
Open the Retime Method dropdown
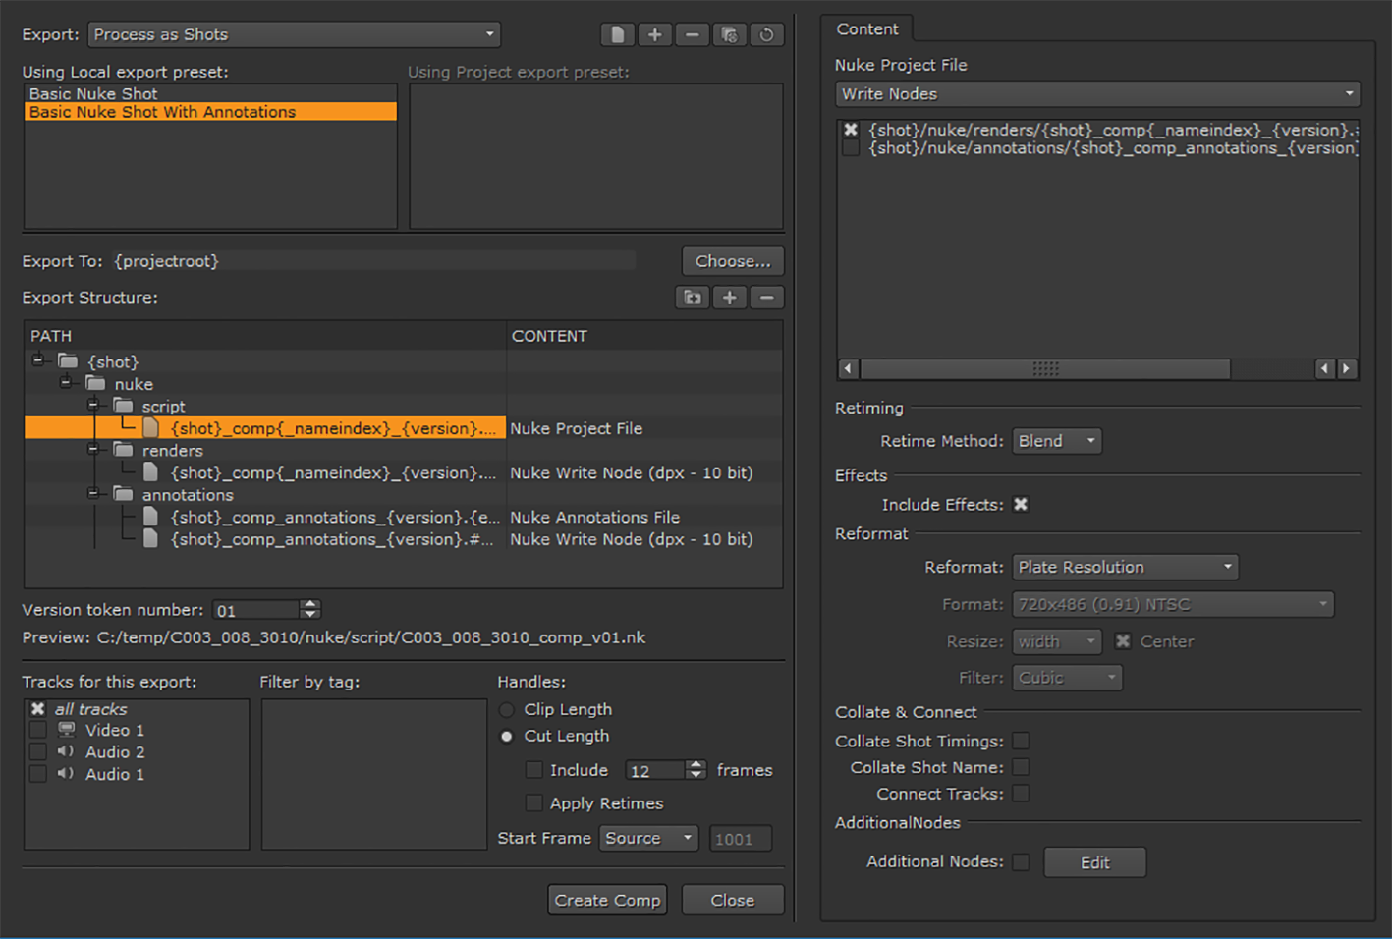coord(1056,442)
